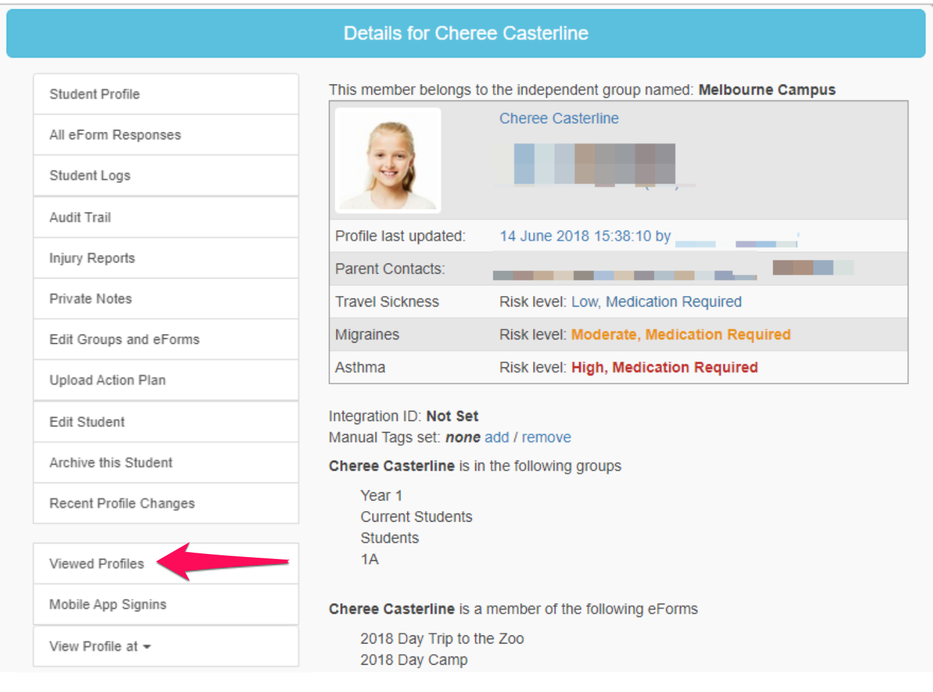This screenshot has width=933, height=692.
Task: Click the remove manual tags link
Action: (x=546, y=437)
